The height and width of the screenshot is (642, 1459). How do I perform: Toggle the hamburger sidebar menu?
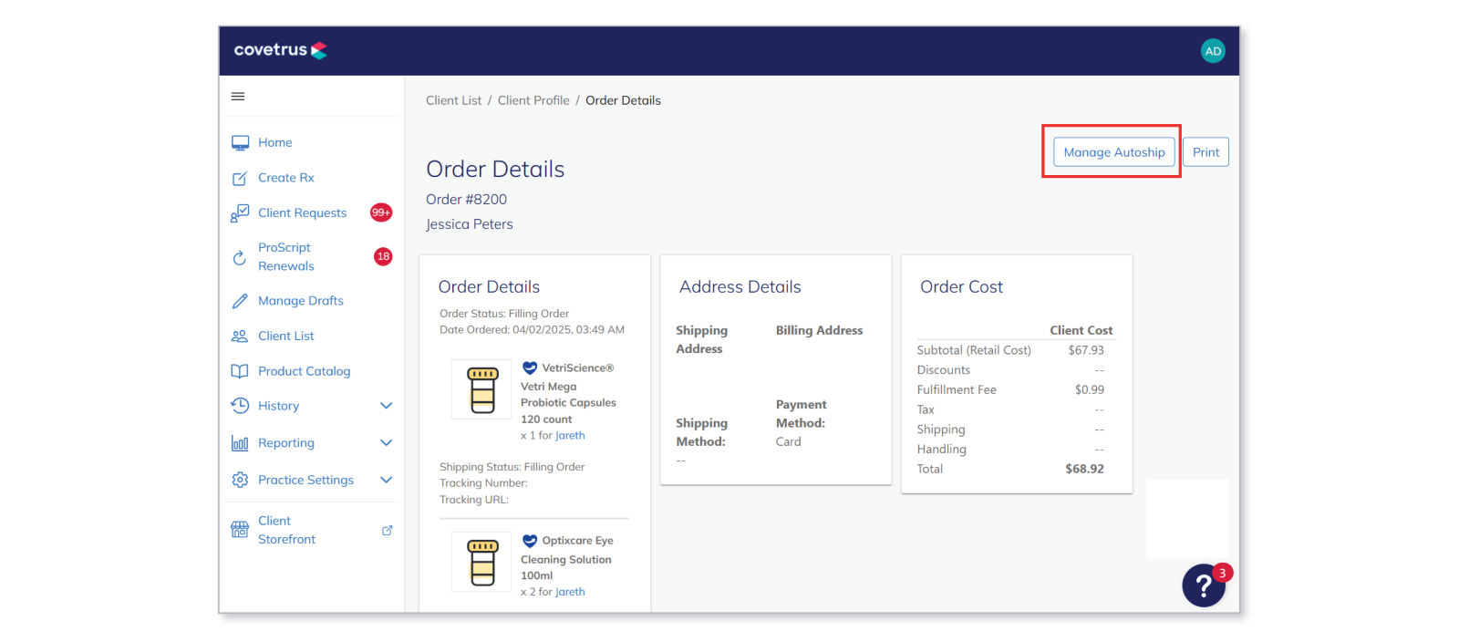238,96
